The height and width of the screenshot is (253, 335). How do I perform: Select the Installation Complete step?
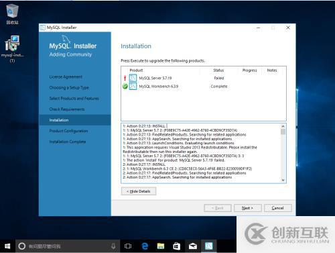point(68,142)
